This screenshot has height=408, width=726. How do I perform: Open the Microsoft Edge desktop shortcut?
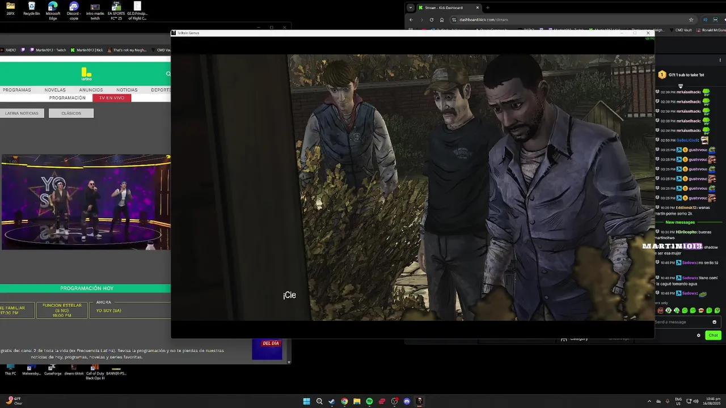pyautogui.click(x=53, y=11)
